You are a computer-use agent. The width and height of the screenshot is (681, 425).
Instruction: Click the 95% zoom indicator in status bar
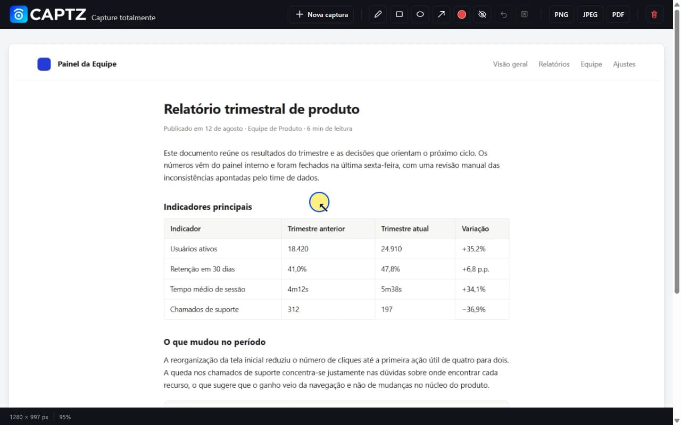click(x=65, y=417)
